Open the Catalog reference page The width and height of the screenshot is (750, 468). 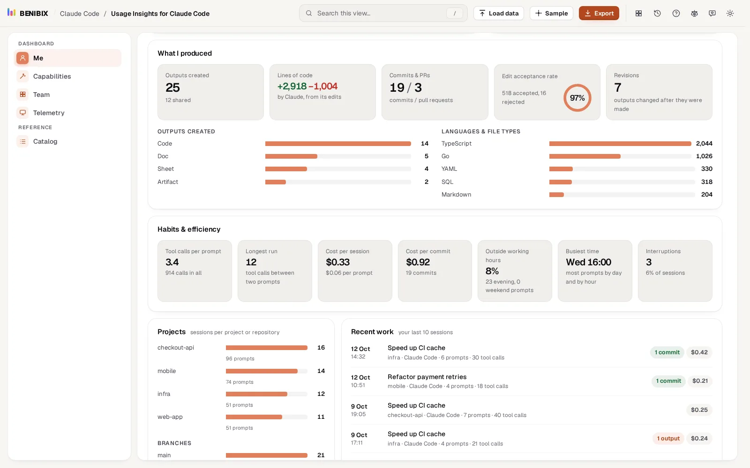[67, 141]
